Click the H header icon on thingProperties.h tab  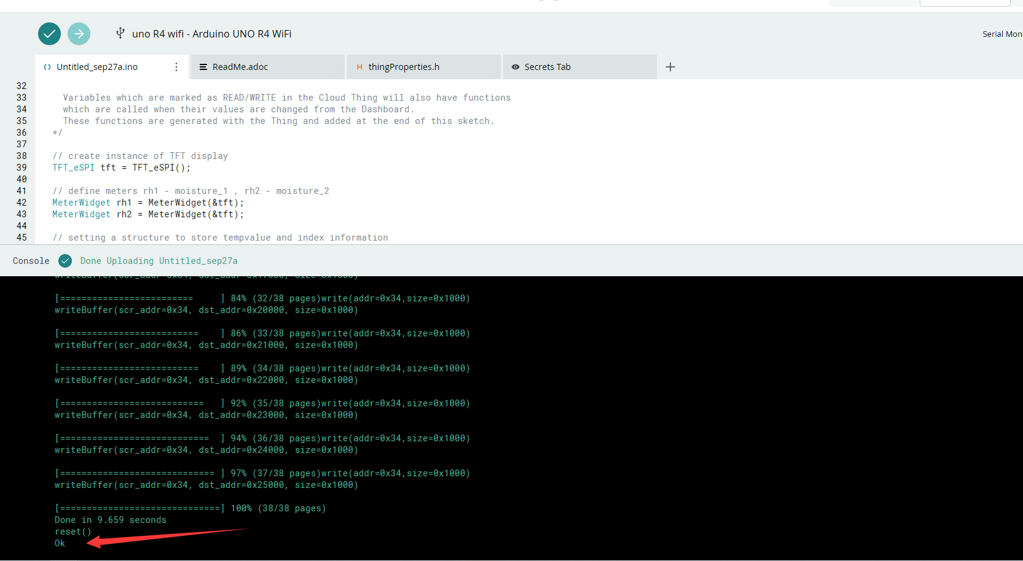(359, 67)
